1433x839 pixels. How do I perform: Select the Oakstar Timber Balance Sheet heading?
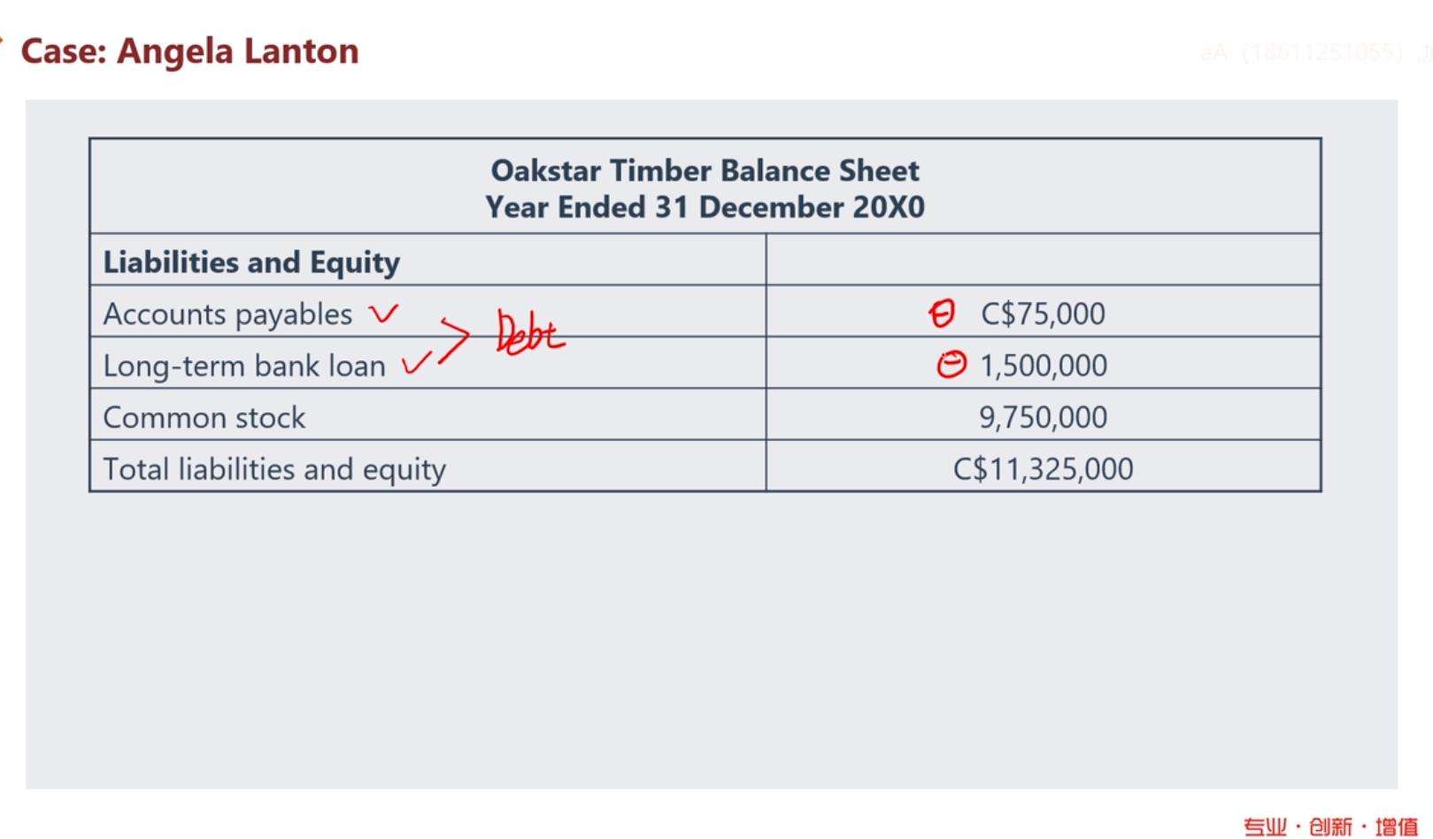[705, 170]
